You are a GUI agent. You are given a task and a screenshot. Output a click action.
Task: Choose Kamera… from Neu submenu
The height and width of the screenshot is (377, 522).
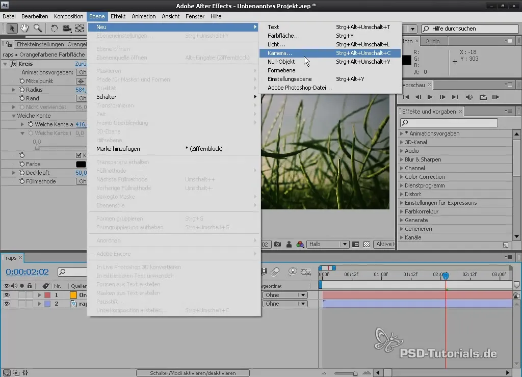click(x=330, y=53)
